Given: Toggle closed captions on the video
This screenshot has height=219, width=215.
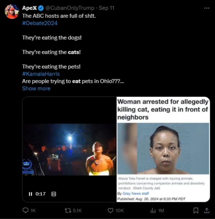Looking at the screenshot, I should [x=53, y=194].
